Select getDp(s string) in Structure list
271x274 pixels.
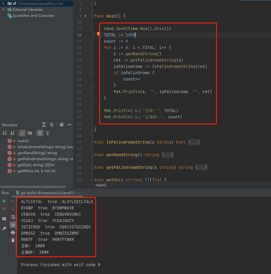pos(36,165)
